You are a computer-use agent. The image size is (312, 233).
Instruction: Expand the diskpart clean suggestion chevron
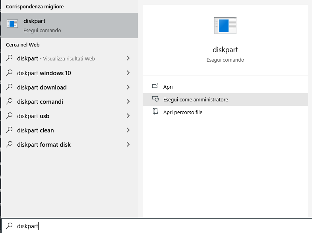click(x=128, y=130)
